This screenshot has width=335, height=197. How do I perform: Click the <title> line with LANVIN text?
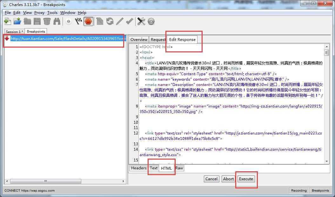[x=231, y=66]
